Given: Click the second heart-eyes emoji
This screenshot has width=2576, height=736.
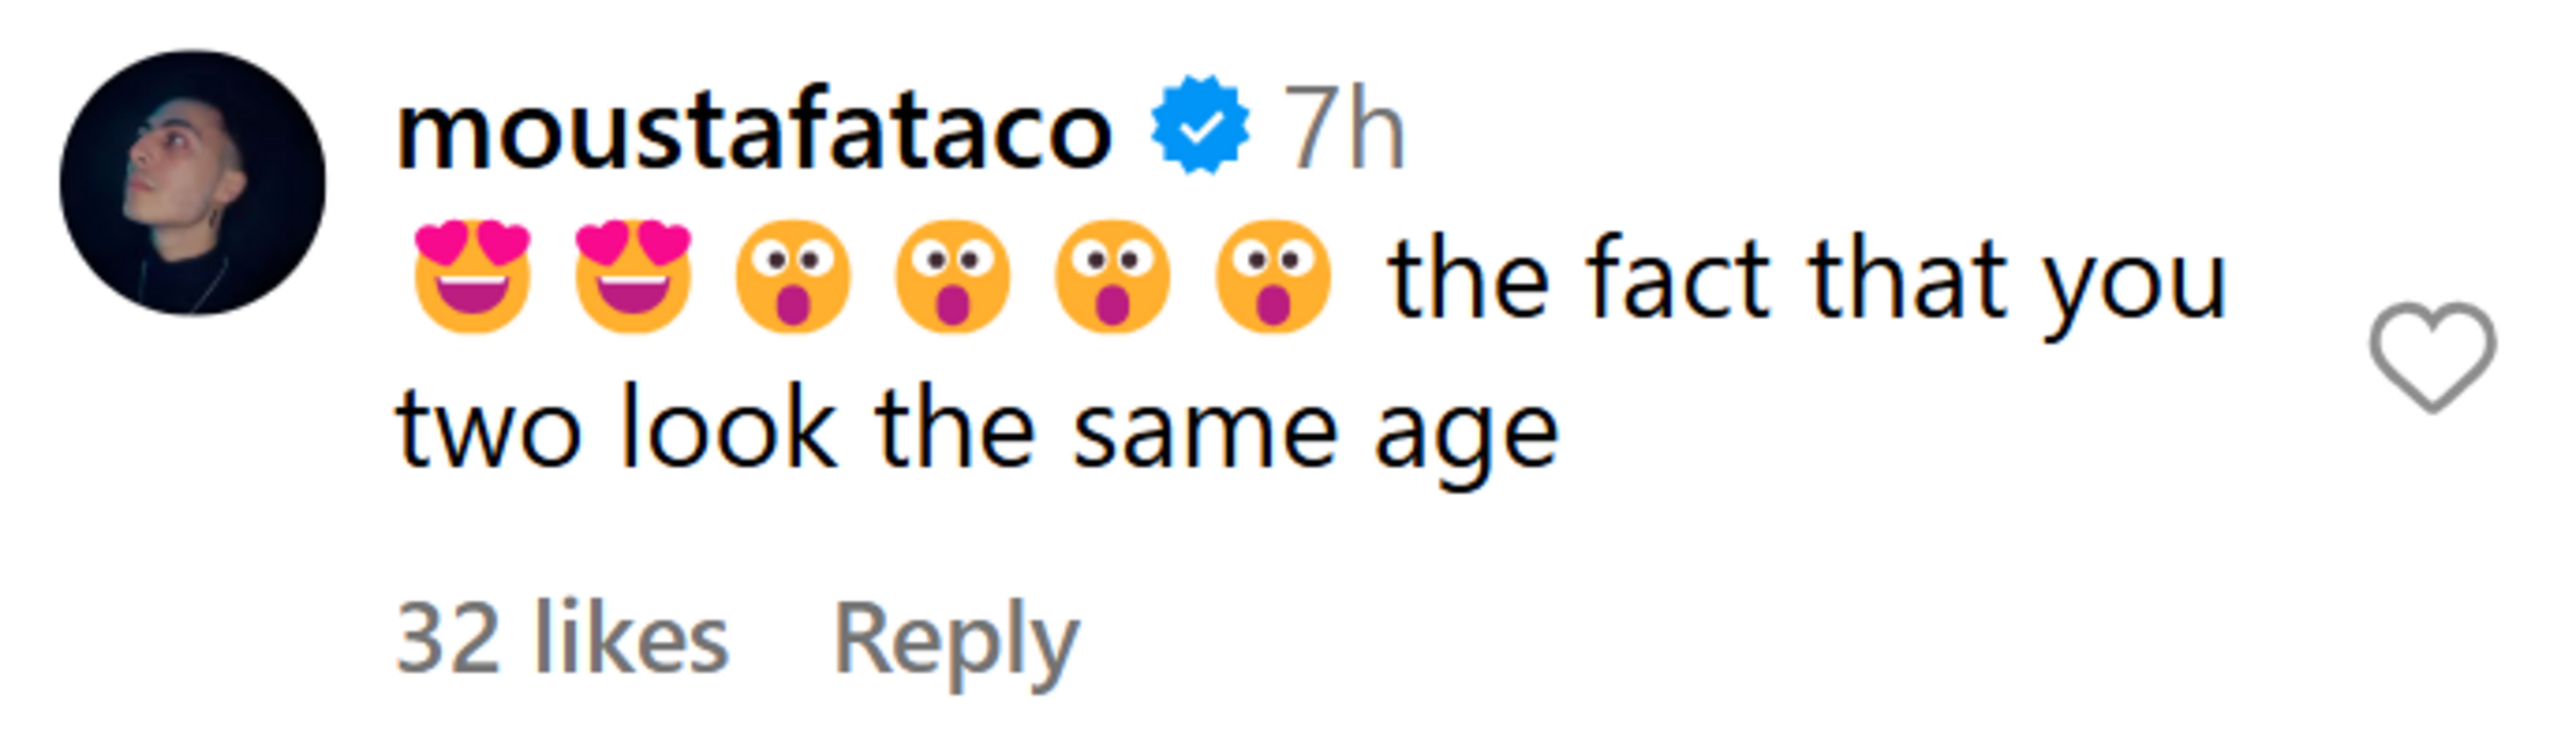Looking at the screenshot, I should [x=632, y=277].
